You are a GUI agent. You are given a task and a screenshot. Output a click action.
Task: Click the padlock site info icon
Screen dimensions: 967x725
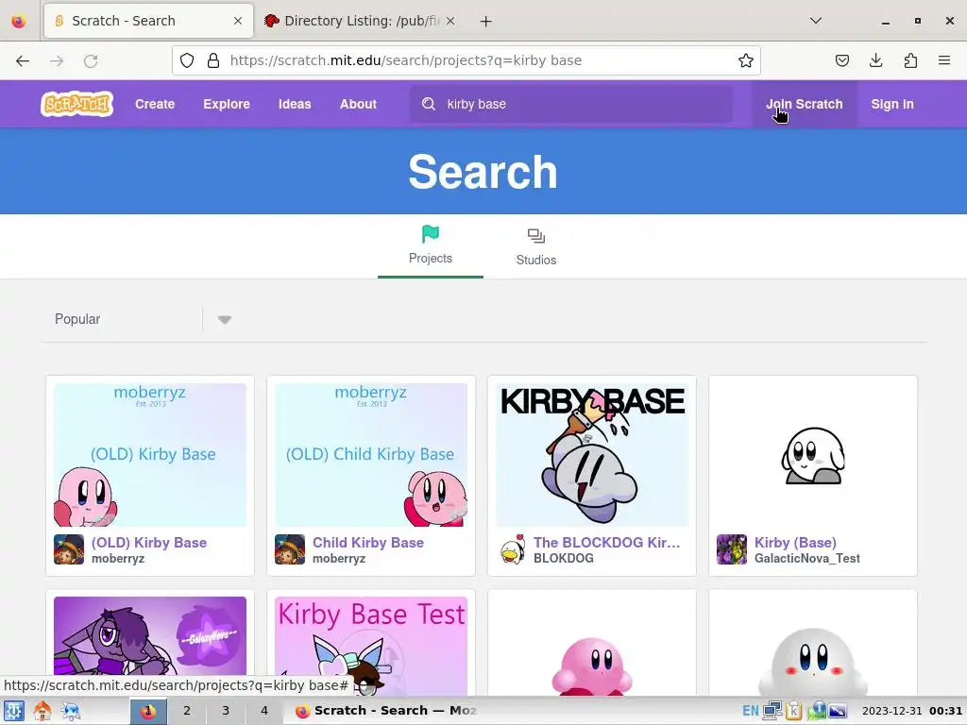[213, 60]
